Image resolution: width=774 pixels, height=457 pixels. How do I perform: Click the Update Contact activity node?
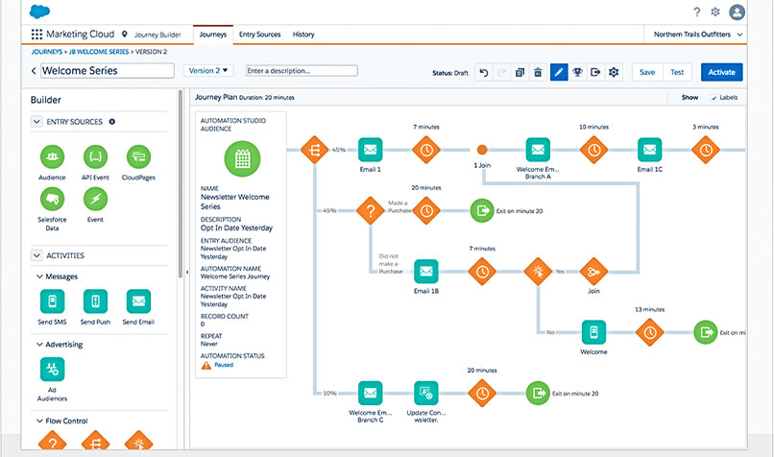click(x=426, y=394)
